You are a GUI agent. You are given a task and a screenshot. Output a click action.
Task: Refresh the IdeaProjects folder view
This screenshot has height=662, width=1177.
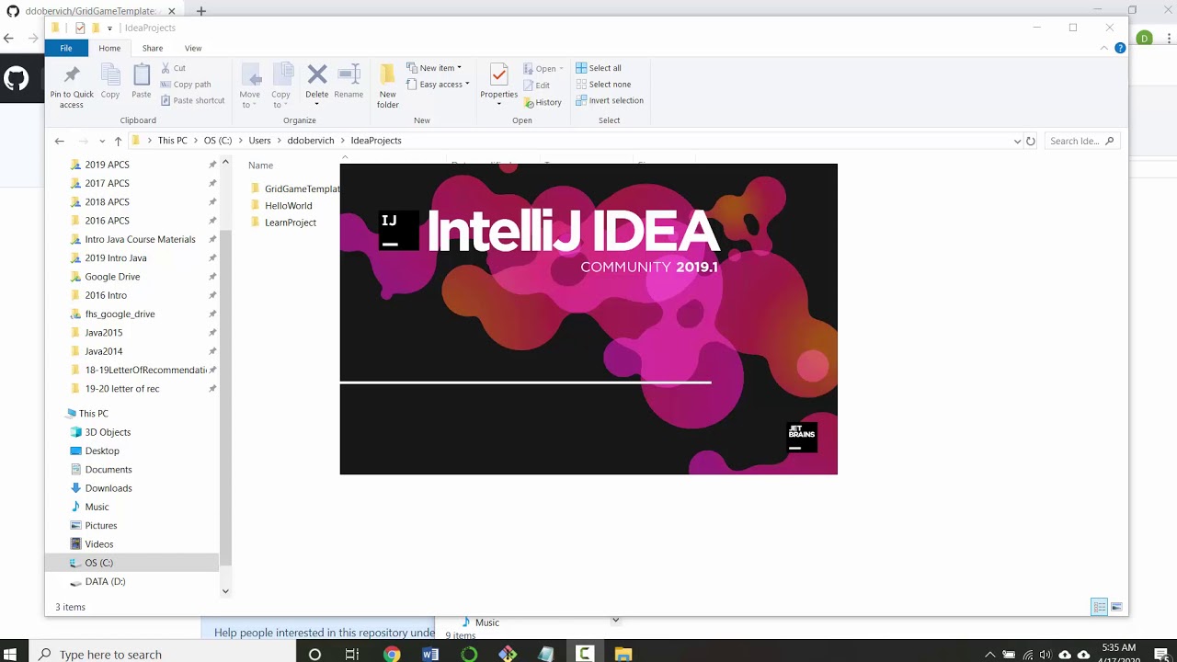click(x=1031, y=141)
